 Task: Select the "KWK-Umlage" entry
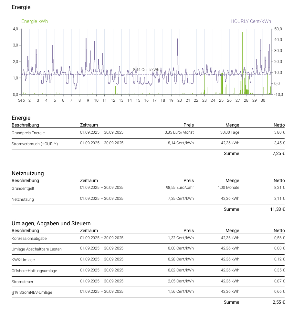[x=23, y=260]
